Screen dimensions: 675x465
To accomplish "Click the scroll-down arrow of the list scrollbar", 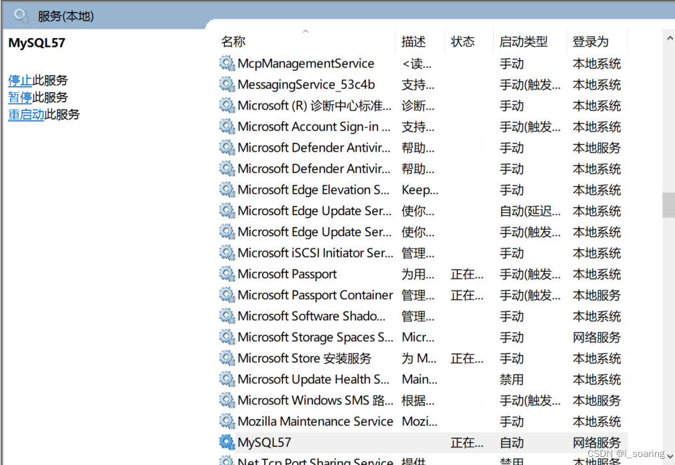I will (x=670, y=456).
